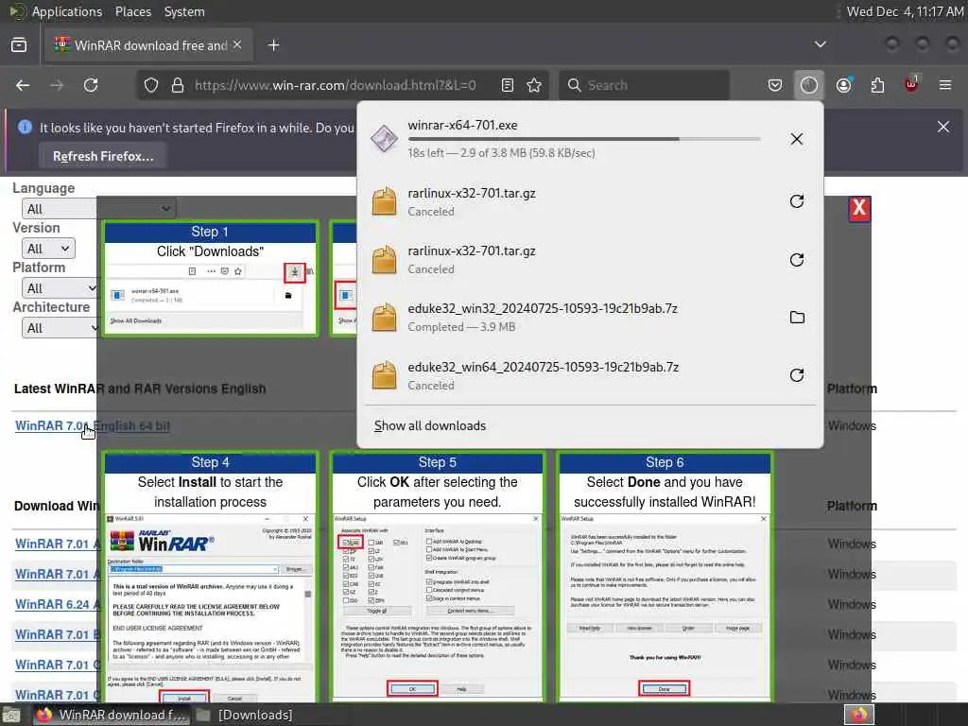The height and width of the screenshot is (726, 968).
Task: Open the Places menu
Action: click(x=132, y=11)
